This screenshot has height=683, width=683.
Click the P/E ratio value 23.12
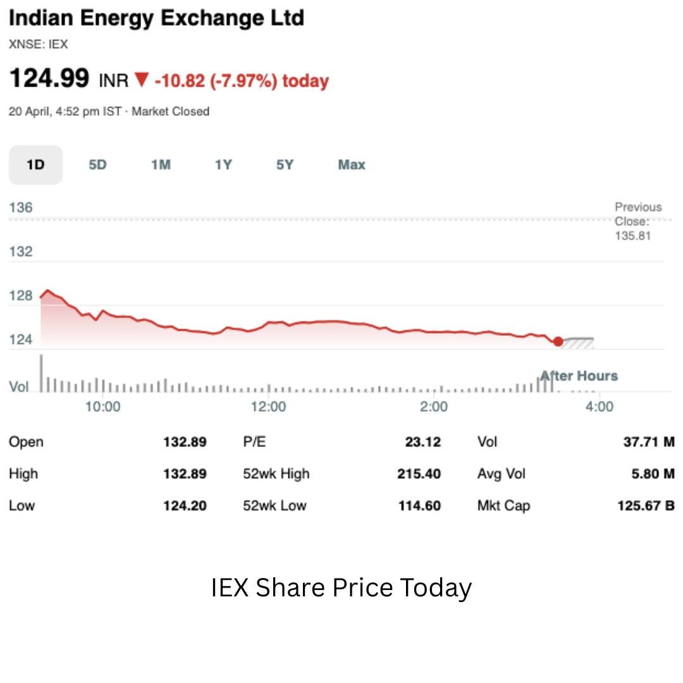pyautogui.click(x=422, y=442)
